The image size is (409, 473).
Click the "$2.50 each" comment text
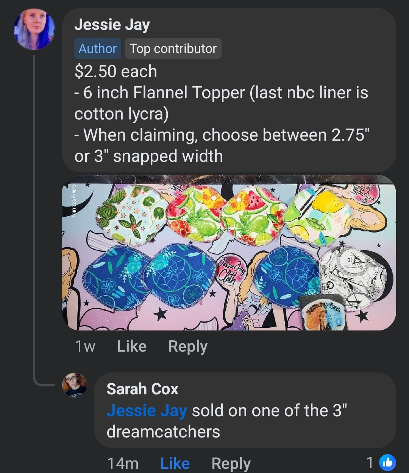click(x=116, y=71)
